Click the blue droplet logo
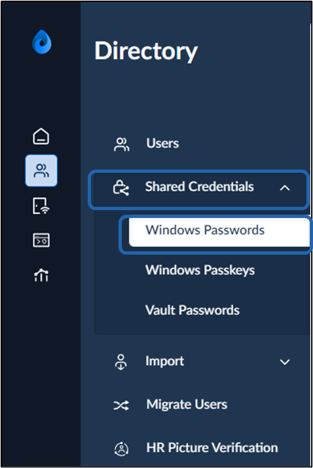The height and width of the screenshot is (468, 313). point(41,42)
